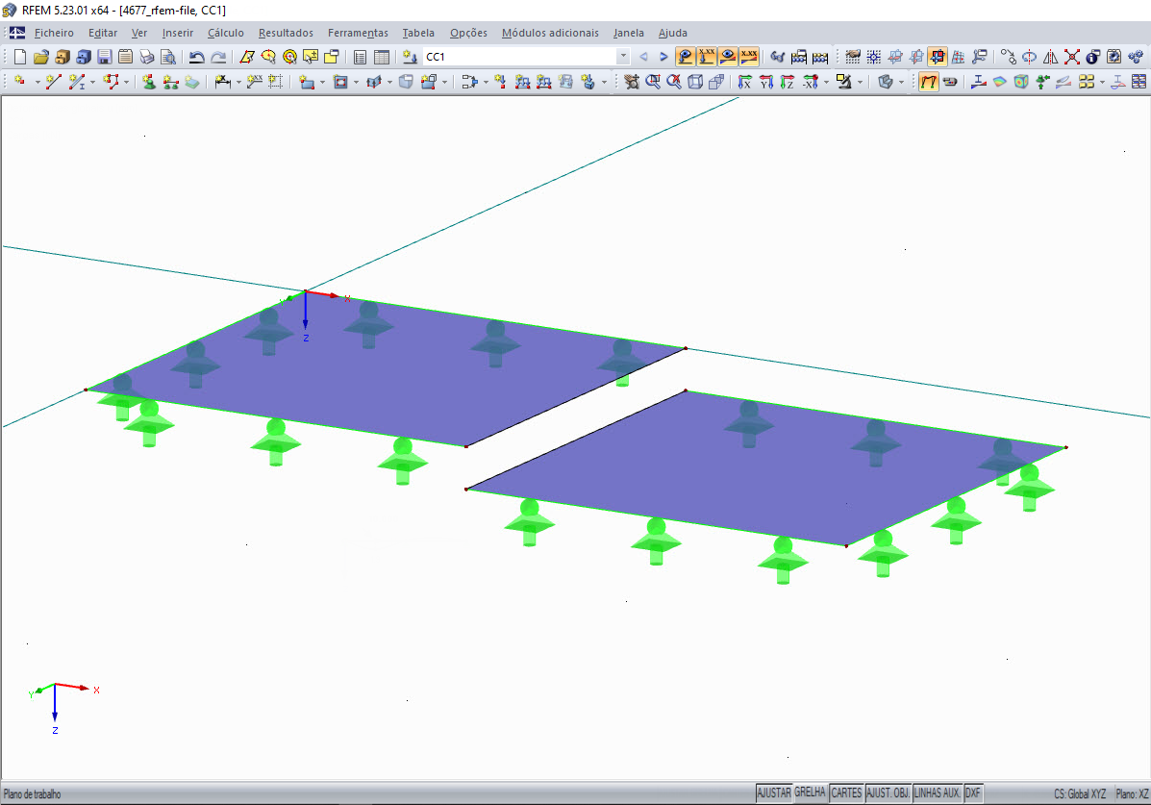This screenshot has height=805, width=1151.
Task: Insert line support icon
Action: [x=170, y=82]
